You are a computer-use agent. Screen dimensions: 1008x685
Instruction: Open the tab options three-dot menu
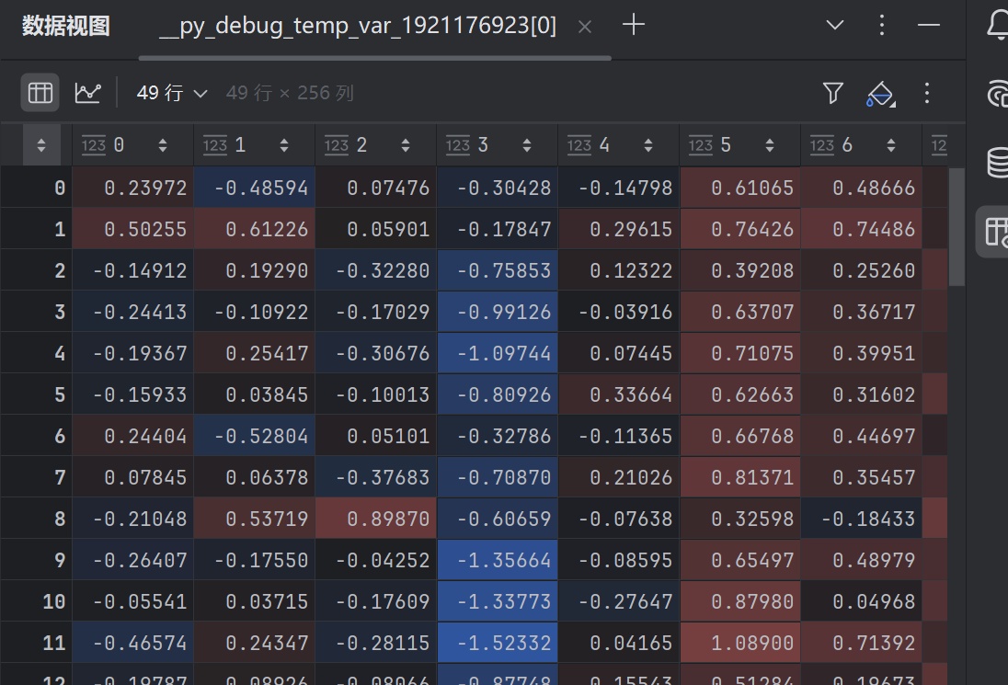point(881,25)
